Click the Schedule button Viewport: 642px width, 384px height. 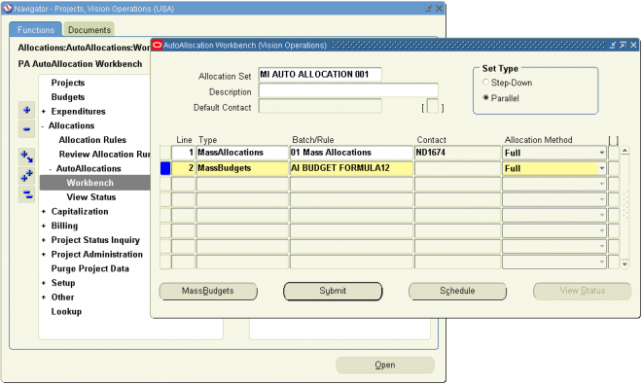(457, 291)
